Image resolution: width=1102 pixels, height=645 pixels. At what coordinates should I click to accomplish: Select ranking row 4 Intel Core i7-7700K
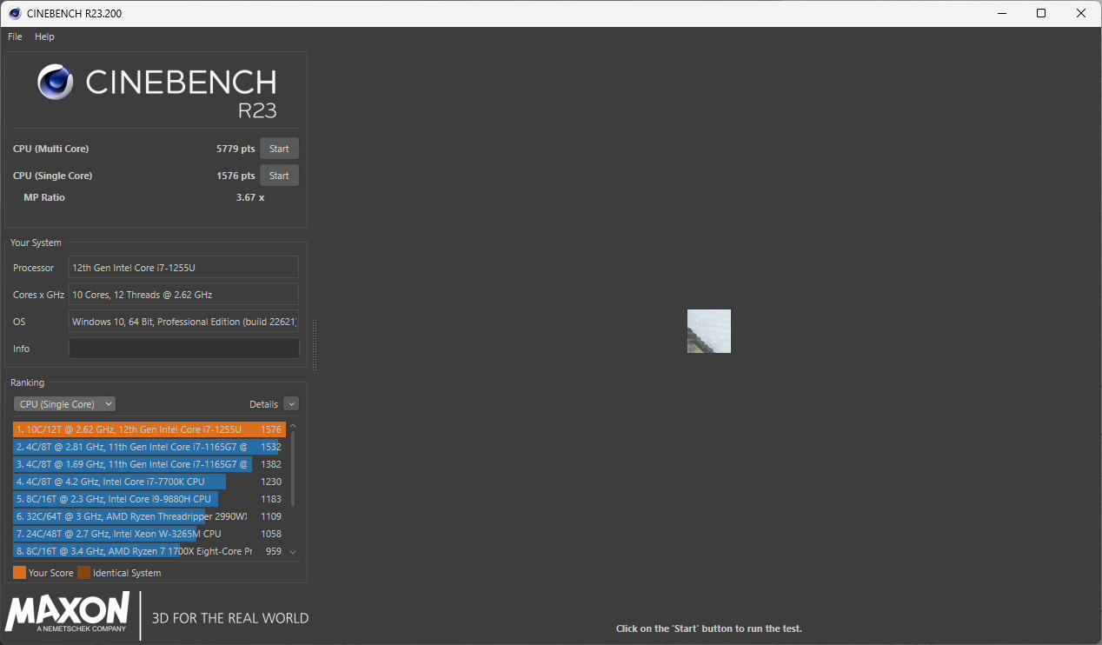coord(149,482)
